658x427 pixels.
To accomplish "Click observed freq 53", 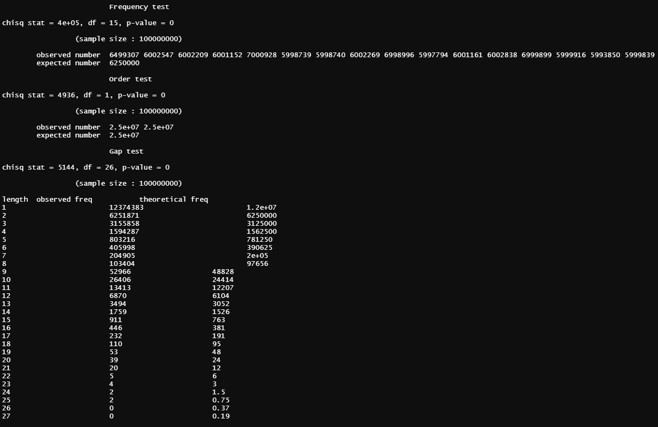I will coord(113,352).
